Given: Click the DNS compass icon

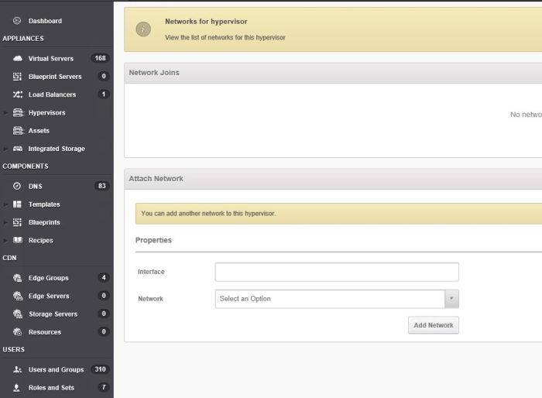Looking at the screenshot, I should coord(17,186).
